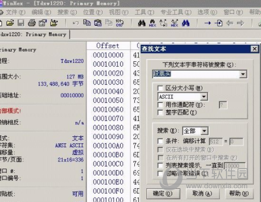Click offset row 00010000

tap(108, 55)
